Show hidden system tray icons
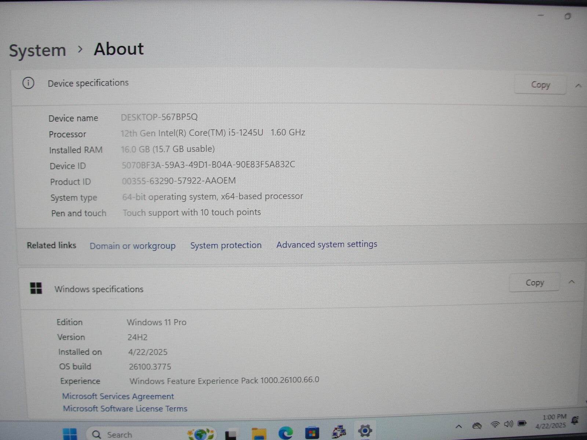Image resolution: width=587 pixels, height=440 pixels. coord(459,426)
